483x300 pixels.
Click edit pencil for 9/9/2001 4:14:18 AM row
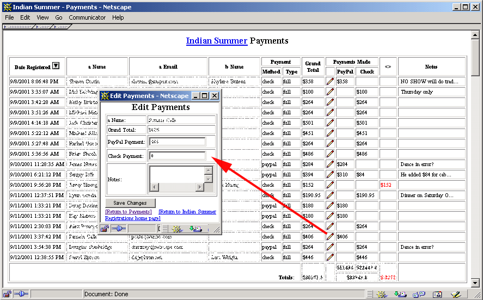(330, 123)
